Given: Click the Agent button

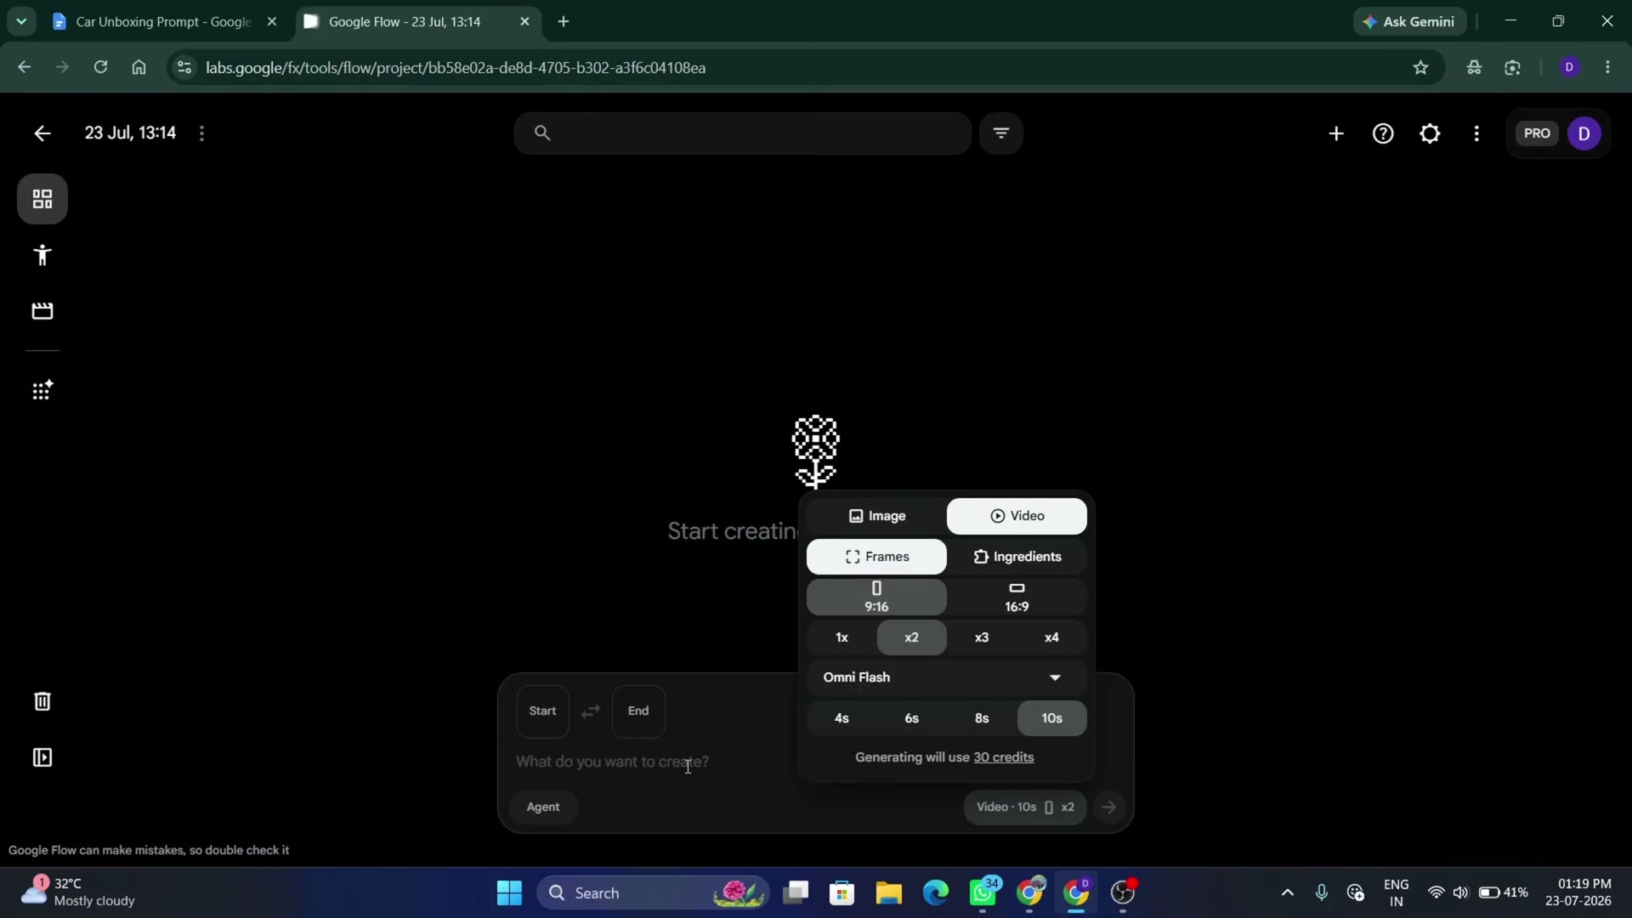Looking at the screenshot, I should pos(543,807).
